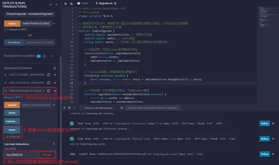Screen dimensions: 279x165
Task: Click the '0' pending transactions counter in the terminal
Action: coord(75,108)
